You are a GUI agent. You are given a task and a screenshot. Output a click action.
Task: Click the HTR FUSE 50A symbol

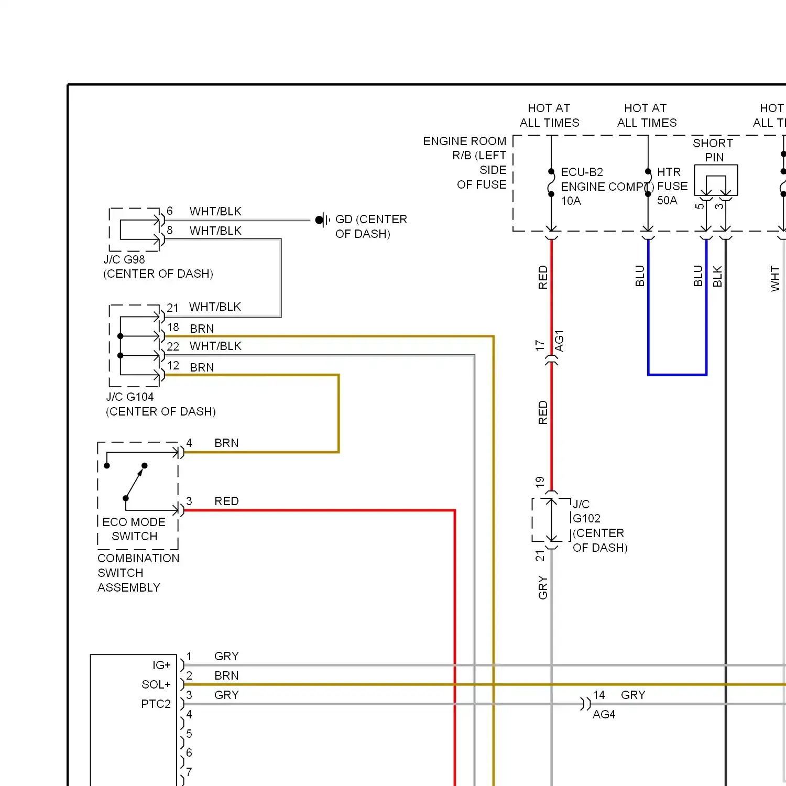(648, 183)
